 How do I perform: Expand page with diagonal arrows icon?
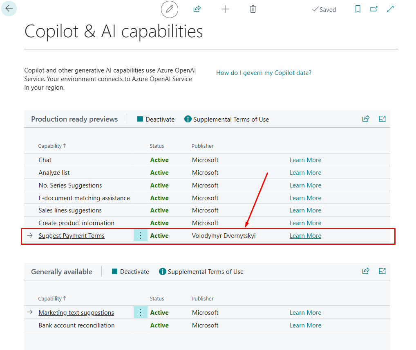pyautogui.click(x=390, y=9)
